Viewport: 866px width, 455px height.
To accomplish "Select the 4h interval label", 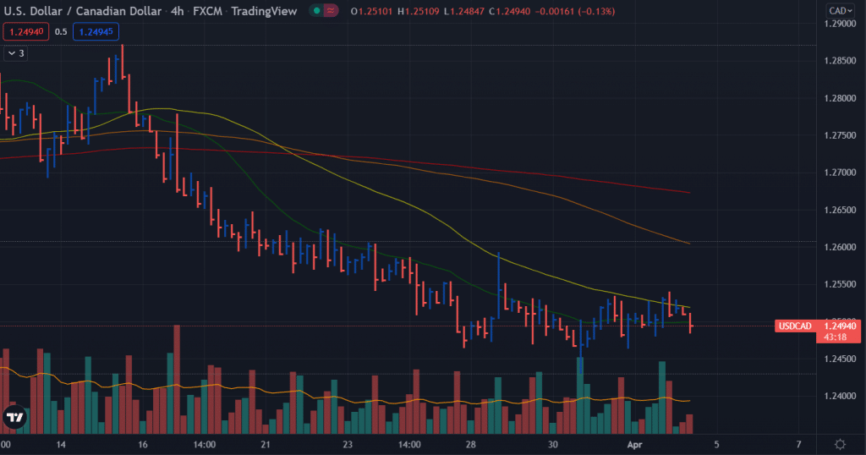I will (178, 11).
